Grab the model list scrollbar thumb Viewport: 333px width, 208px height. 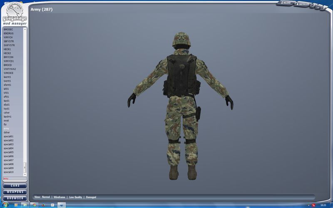tap(25, 168)
